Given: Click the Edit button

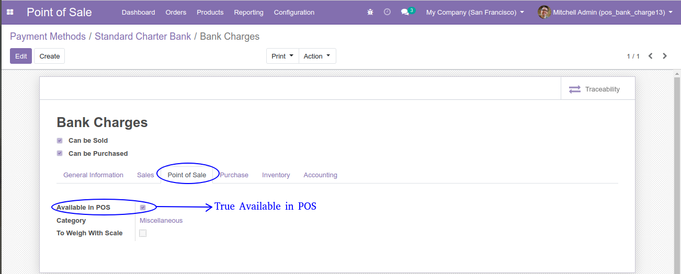Looking at the screenshot, I should pyautogui.click(x=21, y=56).
